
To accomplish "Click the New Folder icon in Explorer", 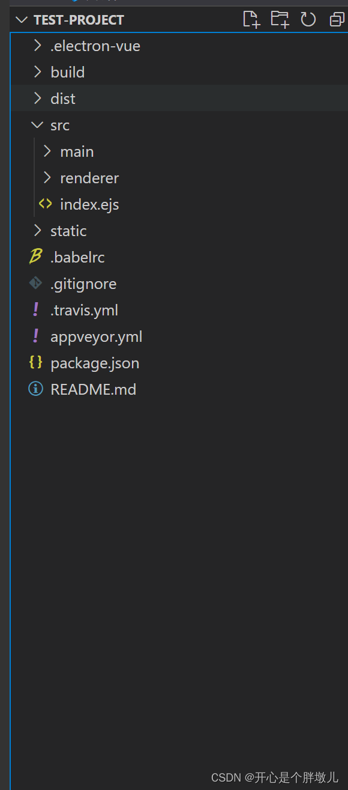I will (x=279, y=19).
